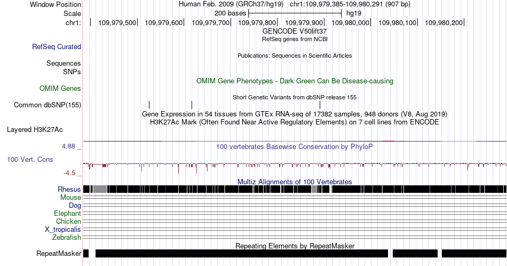Click the RefSeq genes from NCBI title
The height and width of the screenshot is (266, 507).
pos(295,39)
